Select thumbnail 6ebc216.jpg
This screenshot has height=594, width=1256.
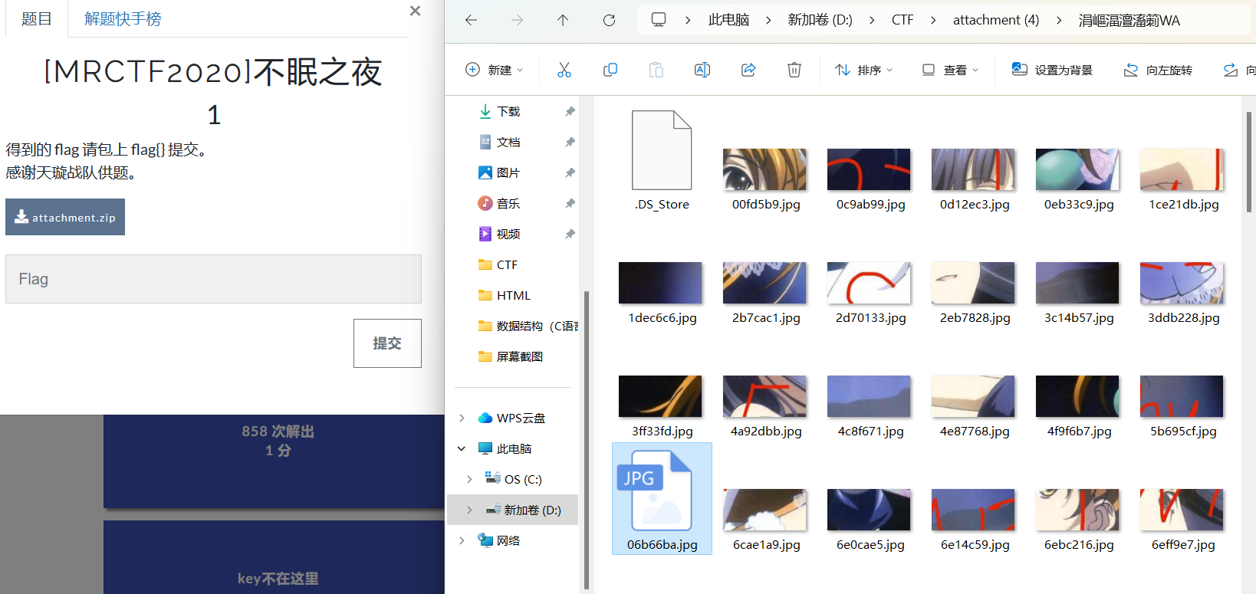pos(1077,510)
